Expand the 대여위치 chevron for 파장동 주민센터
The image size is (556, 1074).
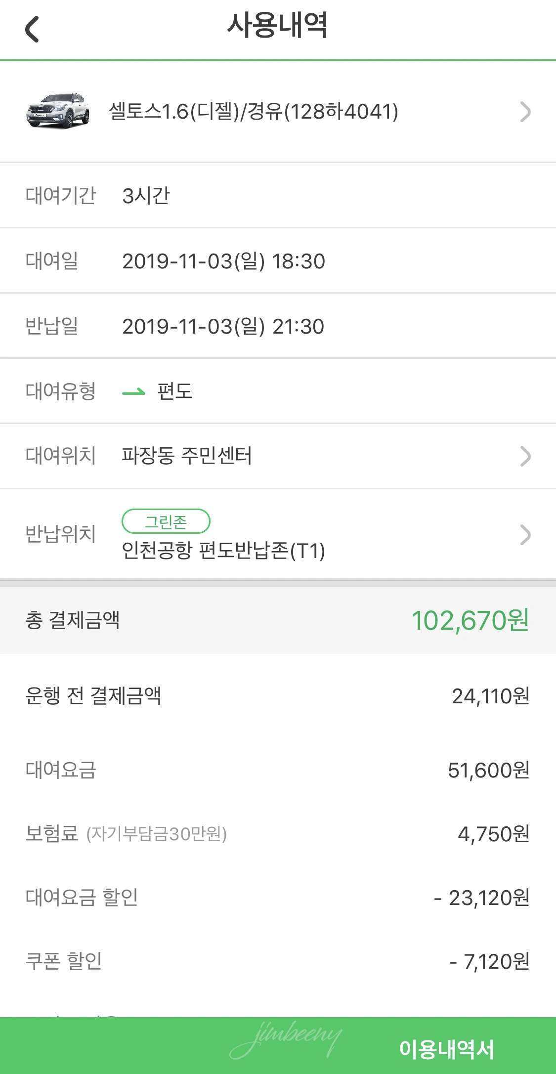(525, 456)
